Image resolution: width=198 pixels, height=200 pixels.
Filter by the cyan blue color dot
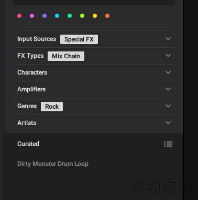tap(57, 16)
